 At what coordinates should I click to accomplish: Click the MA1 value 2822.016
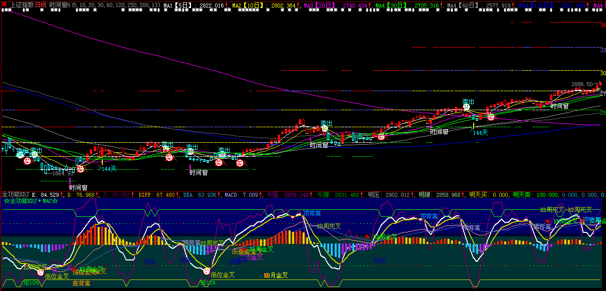[x=212, y=5]
